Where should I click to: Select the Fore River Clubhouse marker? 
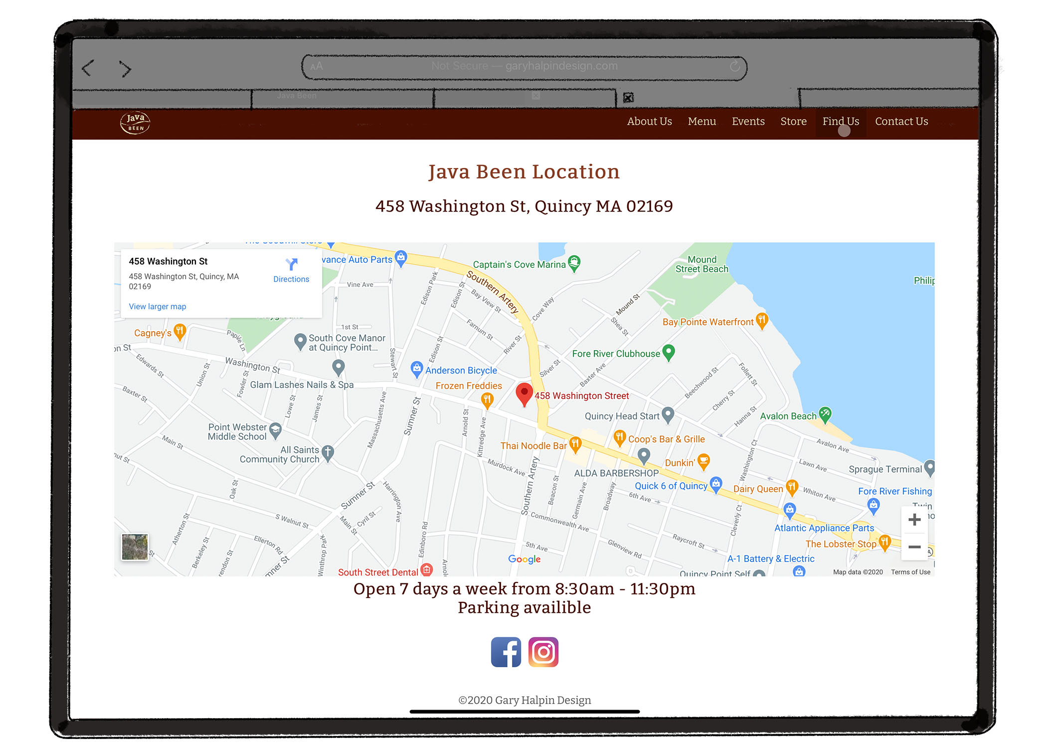tap(669, 352)
